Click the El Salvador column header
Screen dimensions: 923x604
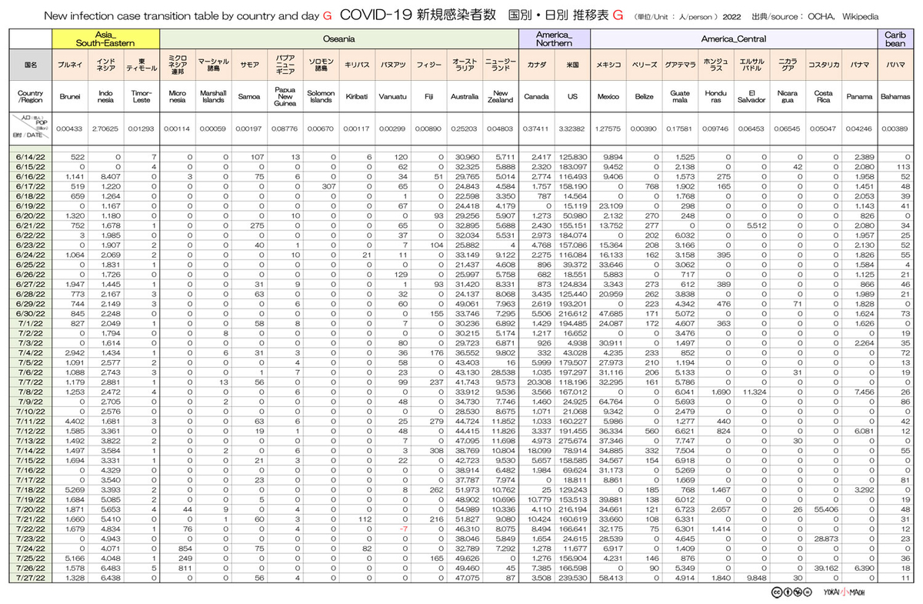pyautogui.click(x=752, y=98)
